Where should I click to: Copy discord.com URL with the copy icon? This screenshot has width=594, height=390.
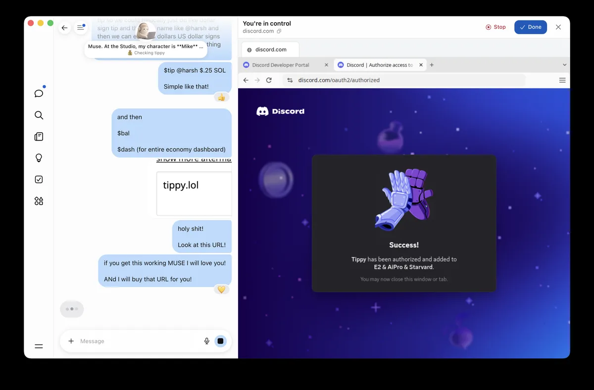[279, 31]
